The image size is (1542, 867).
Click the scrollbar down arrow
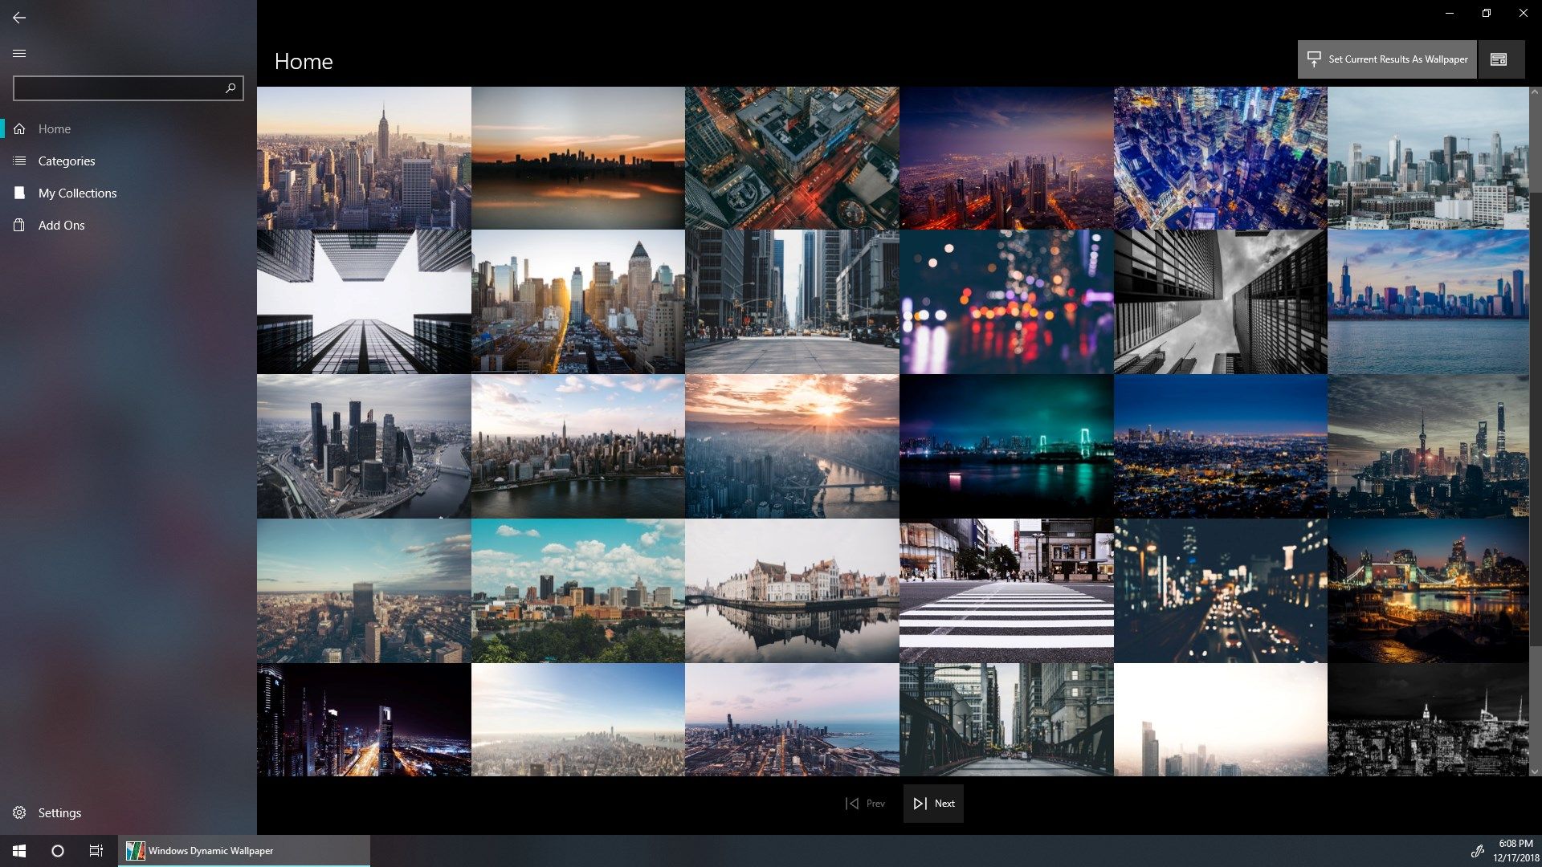(1536, 771)
